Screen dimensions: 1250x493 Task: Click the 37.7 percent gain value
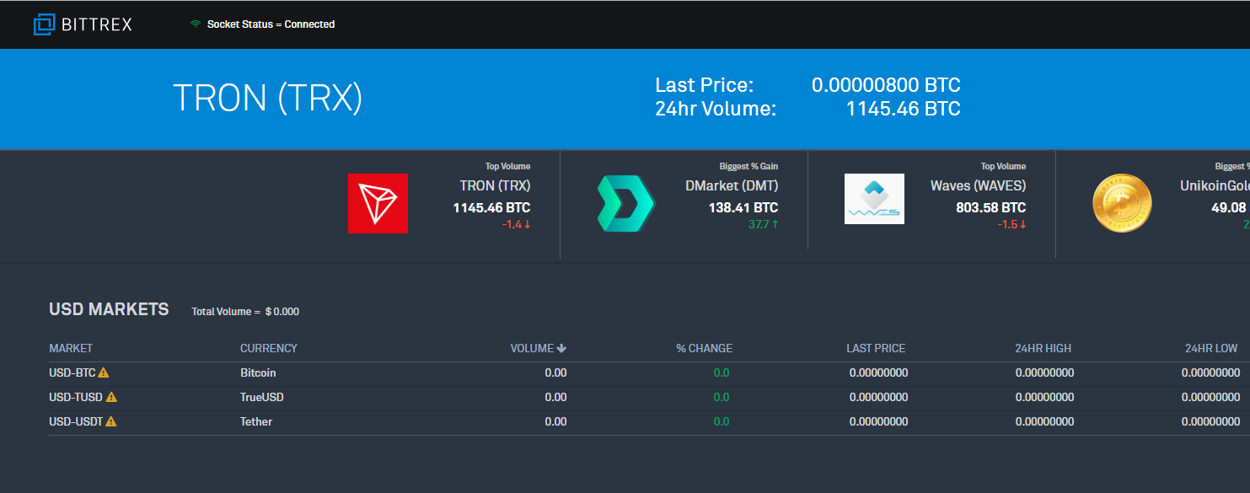759,224
